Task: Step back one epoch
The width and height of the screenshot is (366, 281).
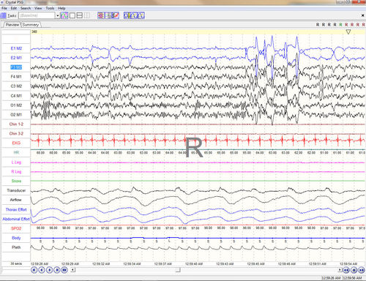Action: point(42,270)
